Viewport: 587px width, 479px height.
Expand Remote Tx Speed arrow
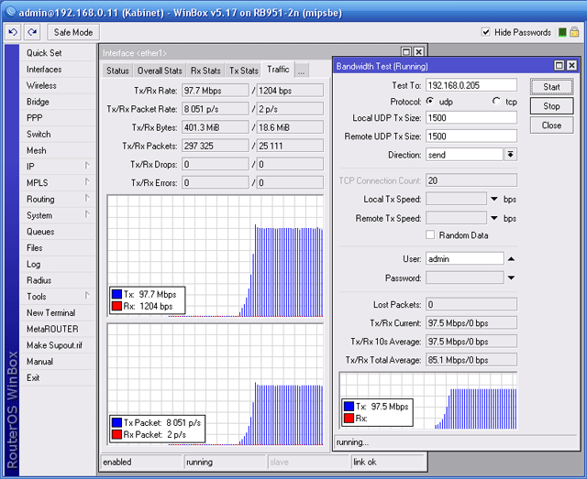(494, 218)
